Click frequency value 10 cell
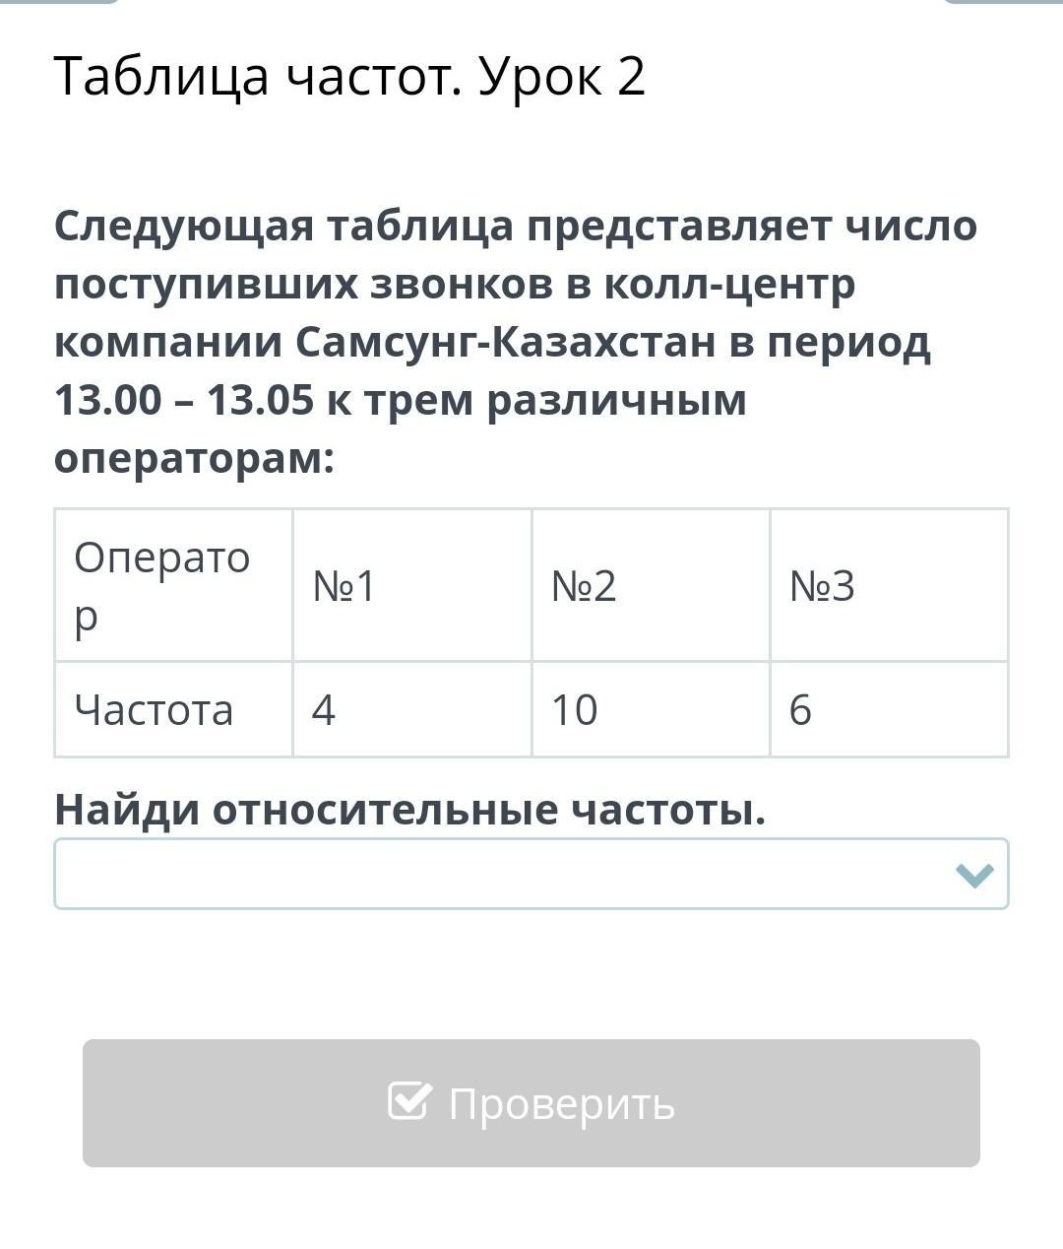1063x1249 pixels. pos(650,709)
